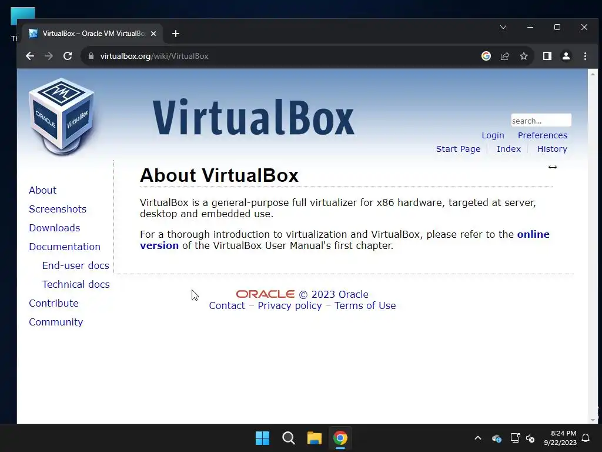Click the OneDrive cloud tray icon
Viewport: 602px width, 452px height.
point(496,438)
